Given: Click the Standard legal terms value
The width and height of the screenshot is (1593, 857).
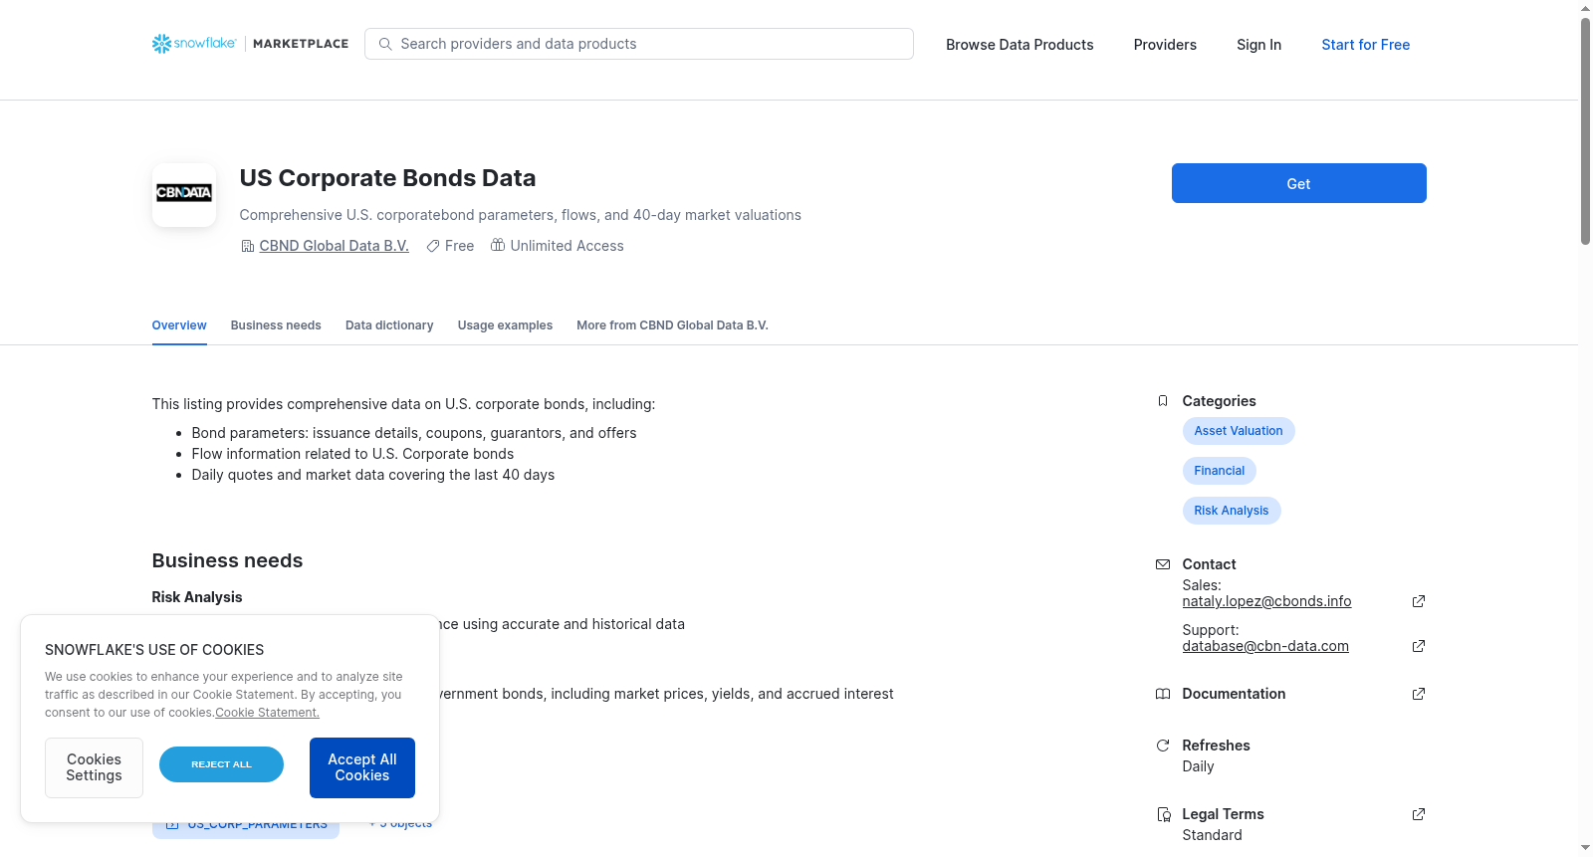Looking at the screenshot, I should tap(1212, 835).
